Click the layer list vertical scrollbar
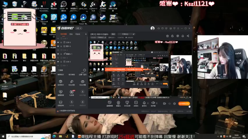The image size is (248, 139). [87, 47]
